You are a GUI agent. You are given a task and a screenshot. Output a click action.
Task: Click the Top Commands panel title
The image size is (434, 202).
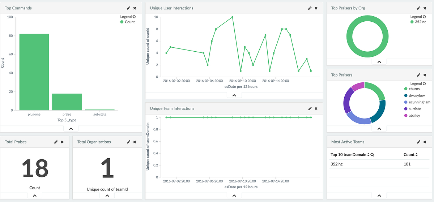click(18, 8)
